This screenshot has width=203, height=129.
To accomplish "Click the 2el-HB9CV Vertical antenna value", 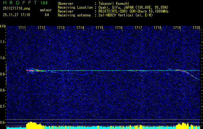I will tap(126, 15).
